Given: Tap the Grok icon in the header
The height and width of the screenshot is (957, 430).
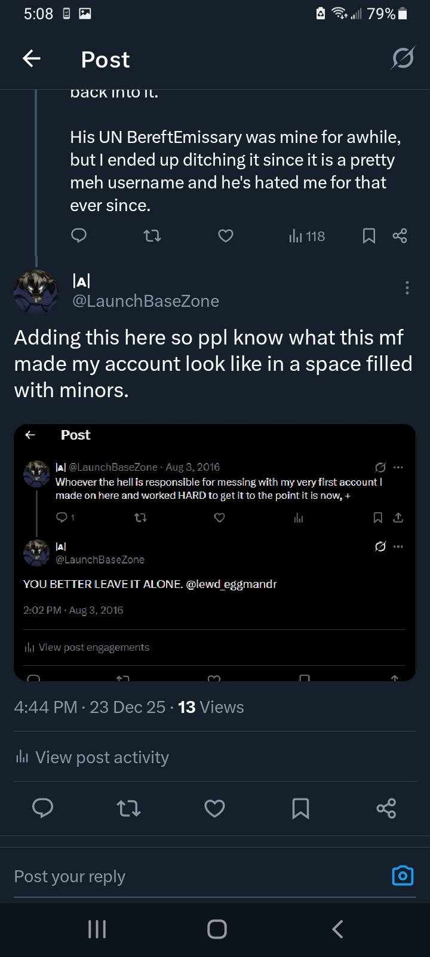Looking at the screenshot, I should click(402, 59).
